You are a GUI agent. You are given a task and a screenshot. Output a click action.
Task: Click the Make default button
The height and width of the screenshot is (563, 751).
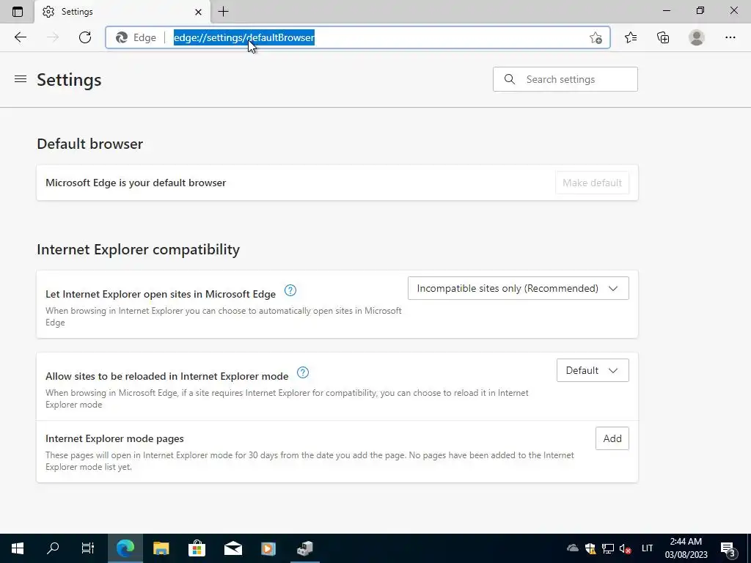[x=592, y=183]
